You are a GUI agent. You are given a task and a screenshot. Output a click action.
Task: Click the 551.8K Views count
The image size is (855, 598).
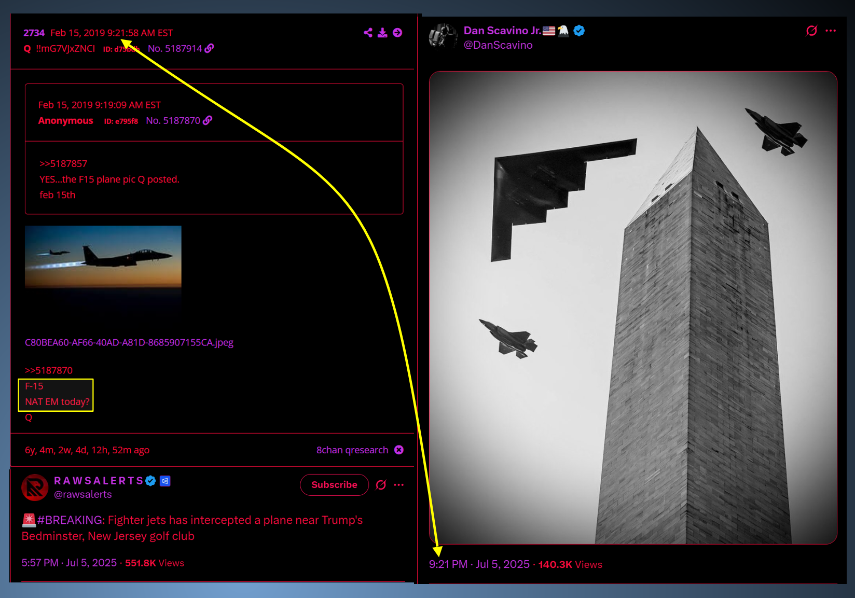[x=155, y=563]
